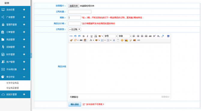Center align text
201x111 pixels.
[142, 36]
